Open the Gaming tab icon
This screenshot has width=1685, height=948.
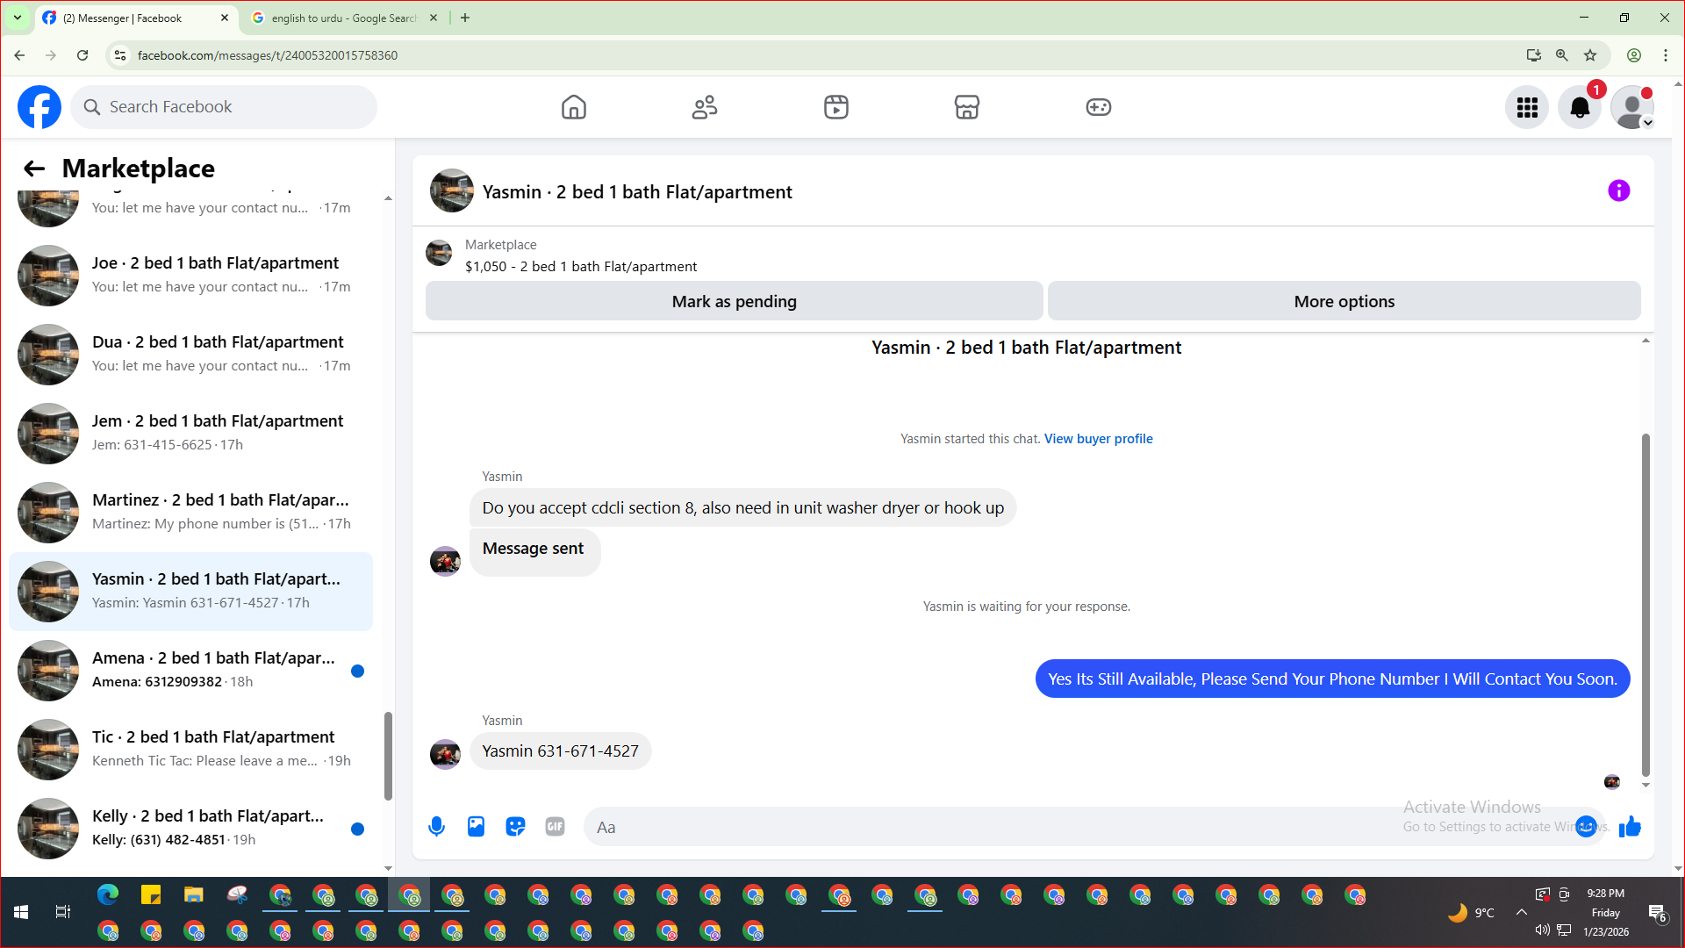(x=1098, y=107)
